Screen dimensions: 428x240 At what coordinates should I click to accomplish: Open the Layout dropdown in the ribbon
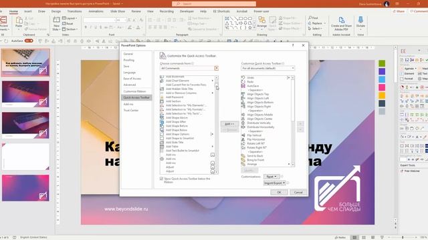(70, 18)
